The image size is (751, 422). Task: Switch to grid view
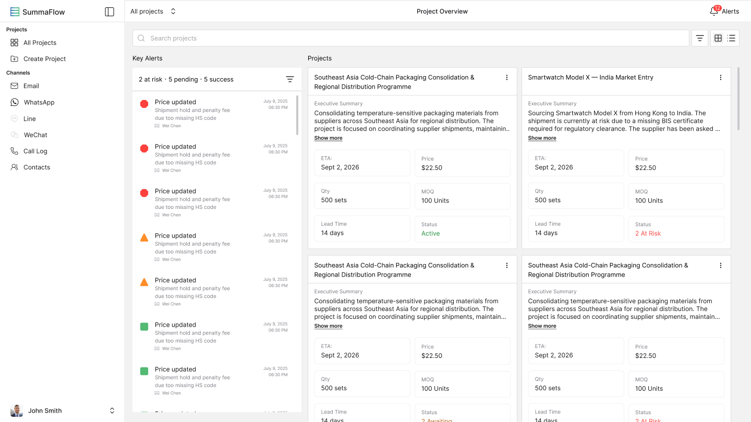click(718, 38)
